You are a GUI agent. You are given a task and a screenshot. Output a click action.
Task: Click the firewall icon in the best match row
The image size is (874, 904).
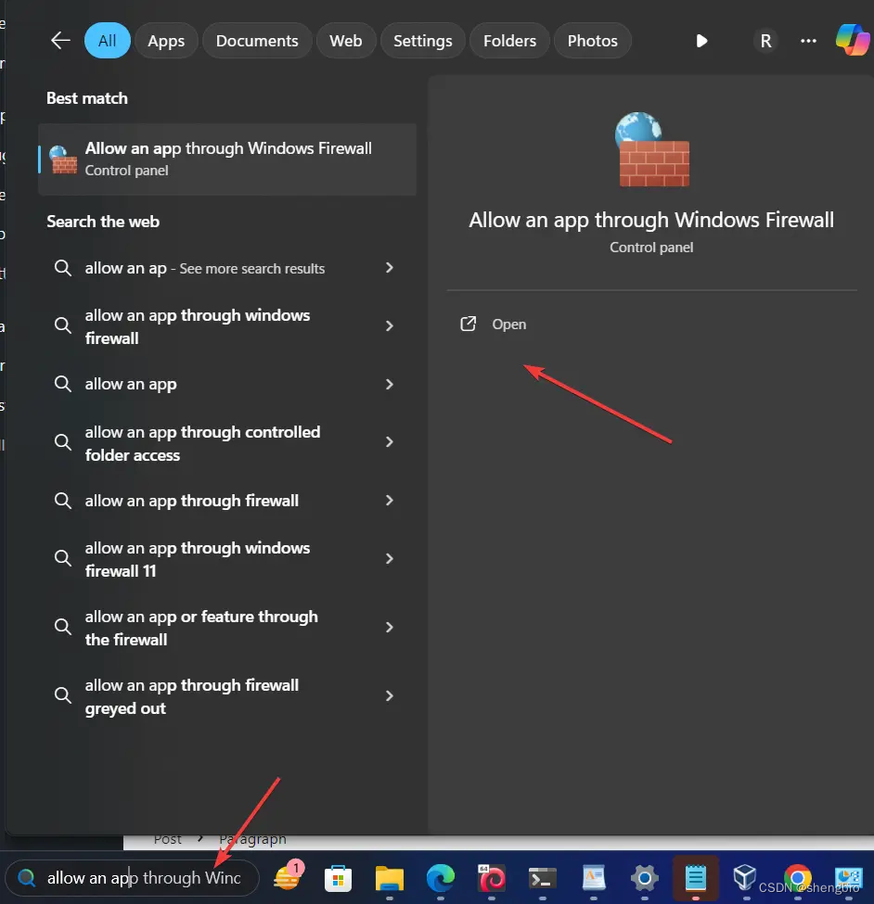coord(63,159)
